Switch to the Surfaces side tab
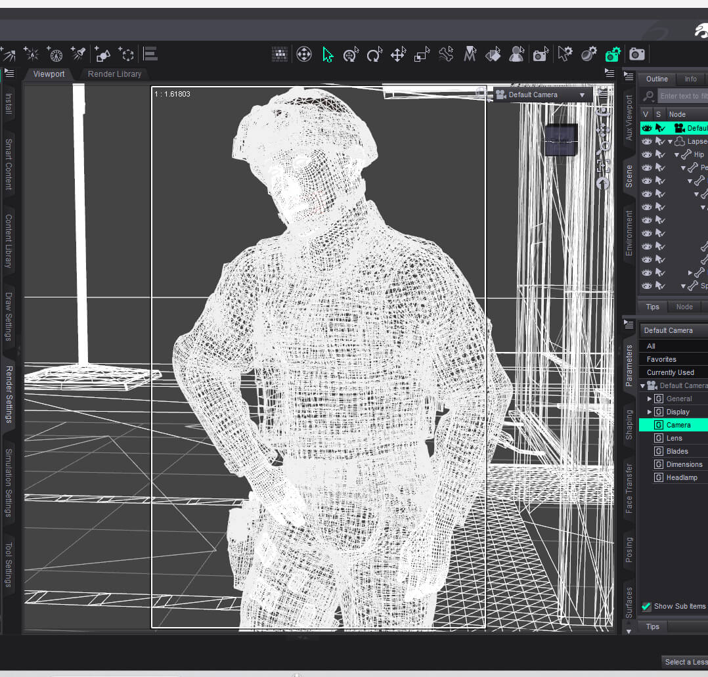The image size is (708, 677). click(629, 602)
